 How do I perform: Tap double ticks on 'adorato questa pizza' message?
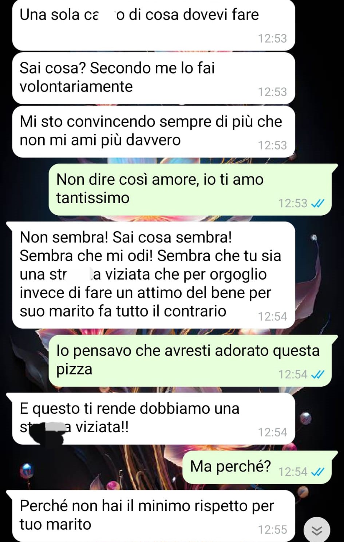point(318,374)
